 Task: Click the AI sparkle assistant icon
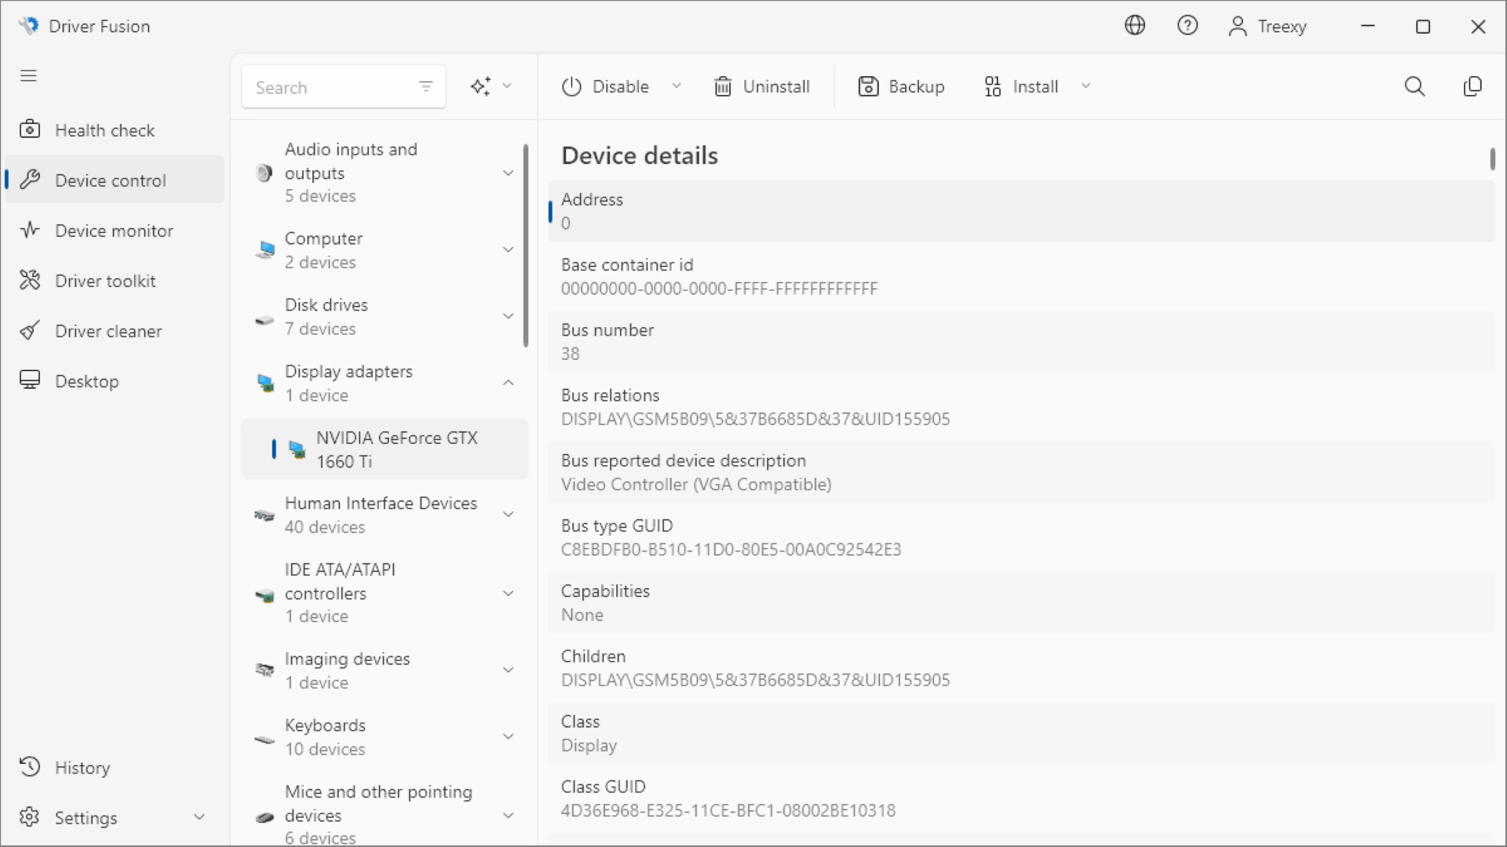[x=481, y=86]
